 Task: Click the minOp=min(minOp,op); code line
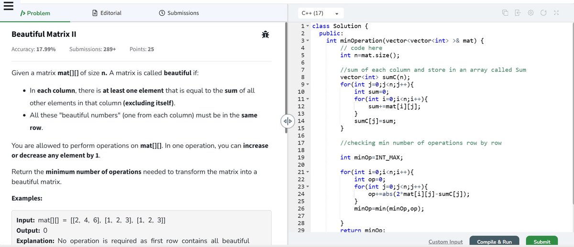pyautogui.click(x=389, y=208)
